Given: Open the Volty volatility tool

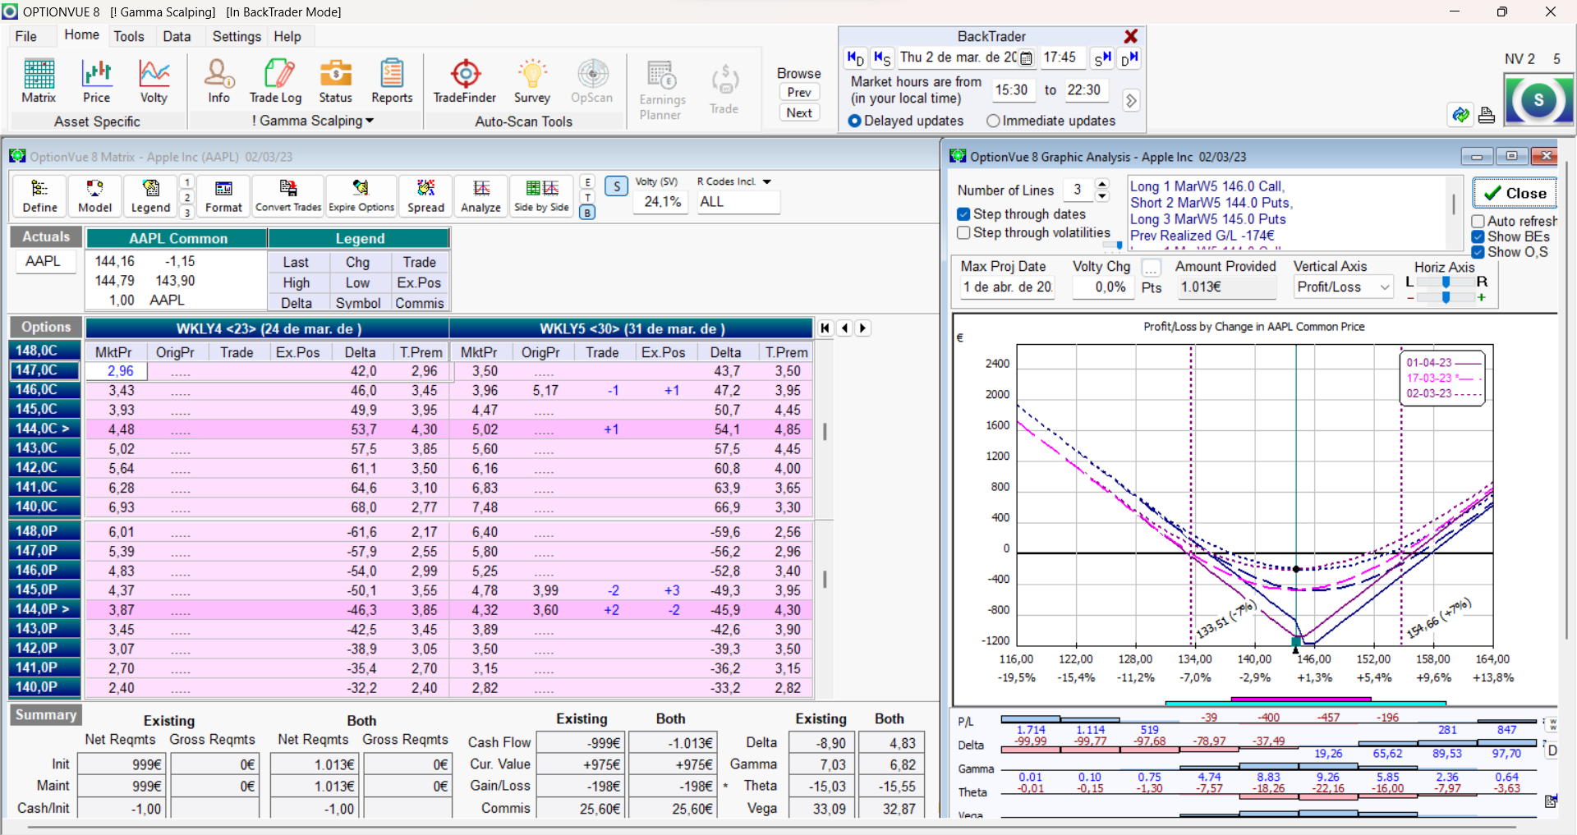Looking at the screenshot, I should [154, 81].
